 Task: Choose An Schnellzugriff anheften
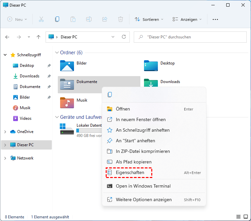point(154,130)
